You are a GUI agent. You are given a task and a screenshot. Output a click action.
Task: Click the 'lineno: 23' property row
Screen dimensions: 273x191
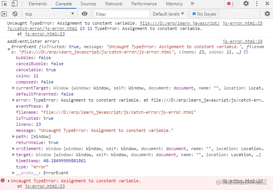(x=28, y=124)
